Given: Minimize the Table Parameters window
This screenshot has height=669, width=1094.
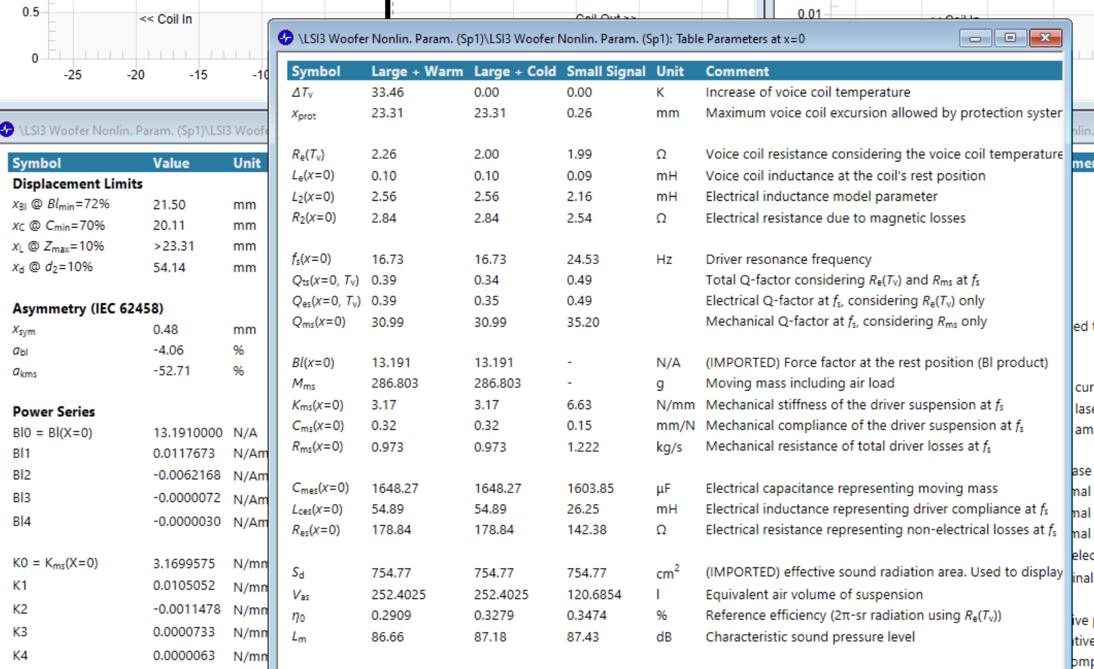Looking at the screenshot, I should (x=975, y=38).
